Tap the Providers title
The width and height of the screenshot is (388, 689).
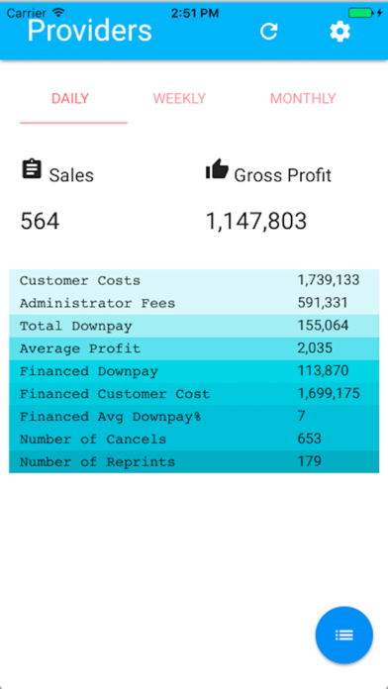[x=90, y=31]
